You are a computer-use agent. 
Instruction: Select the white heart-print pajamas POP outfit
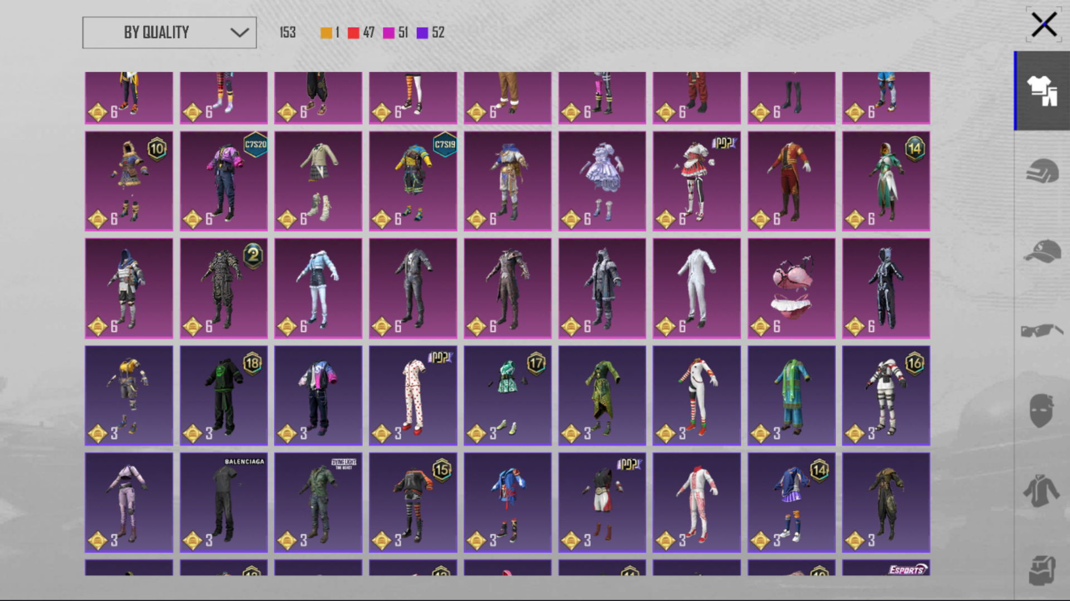coord(413,396)
